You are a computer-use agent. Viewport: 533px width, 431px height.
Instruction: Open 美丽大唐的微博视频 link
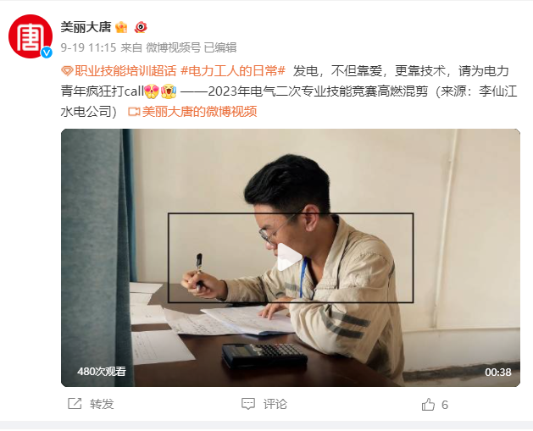tap(199, 112)
